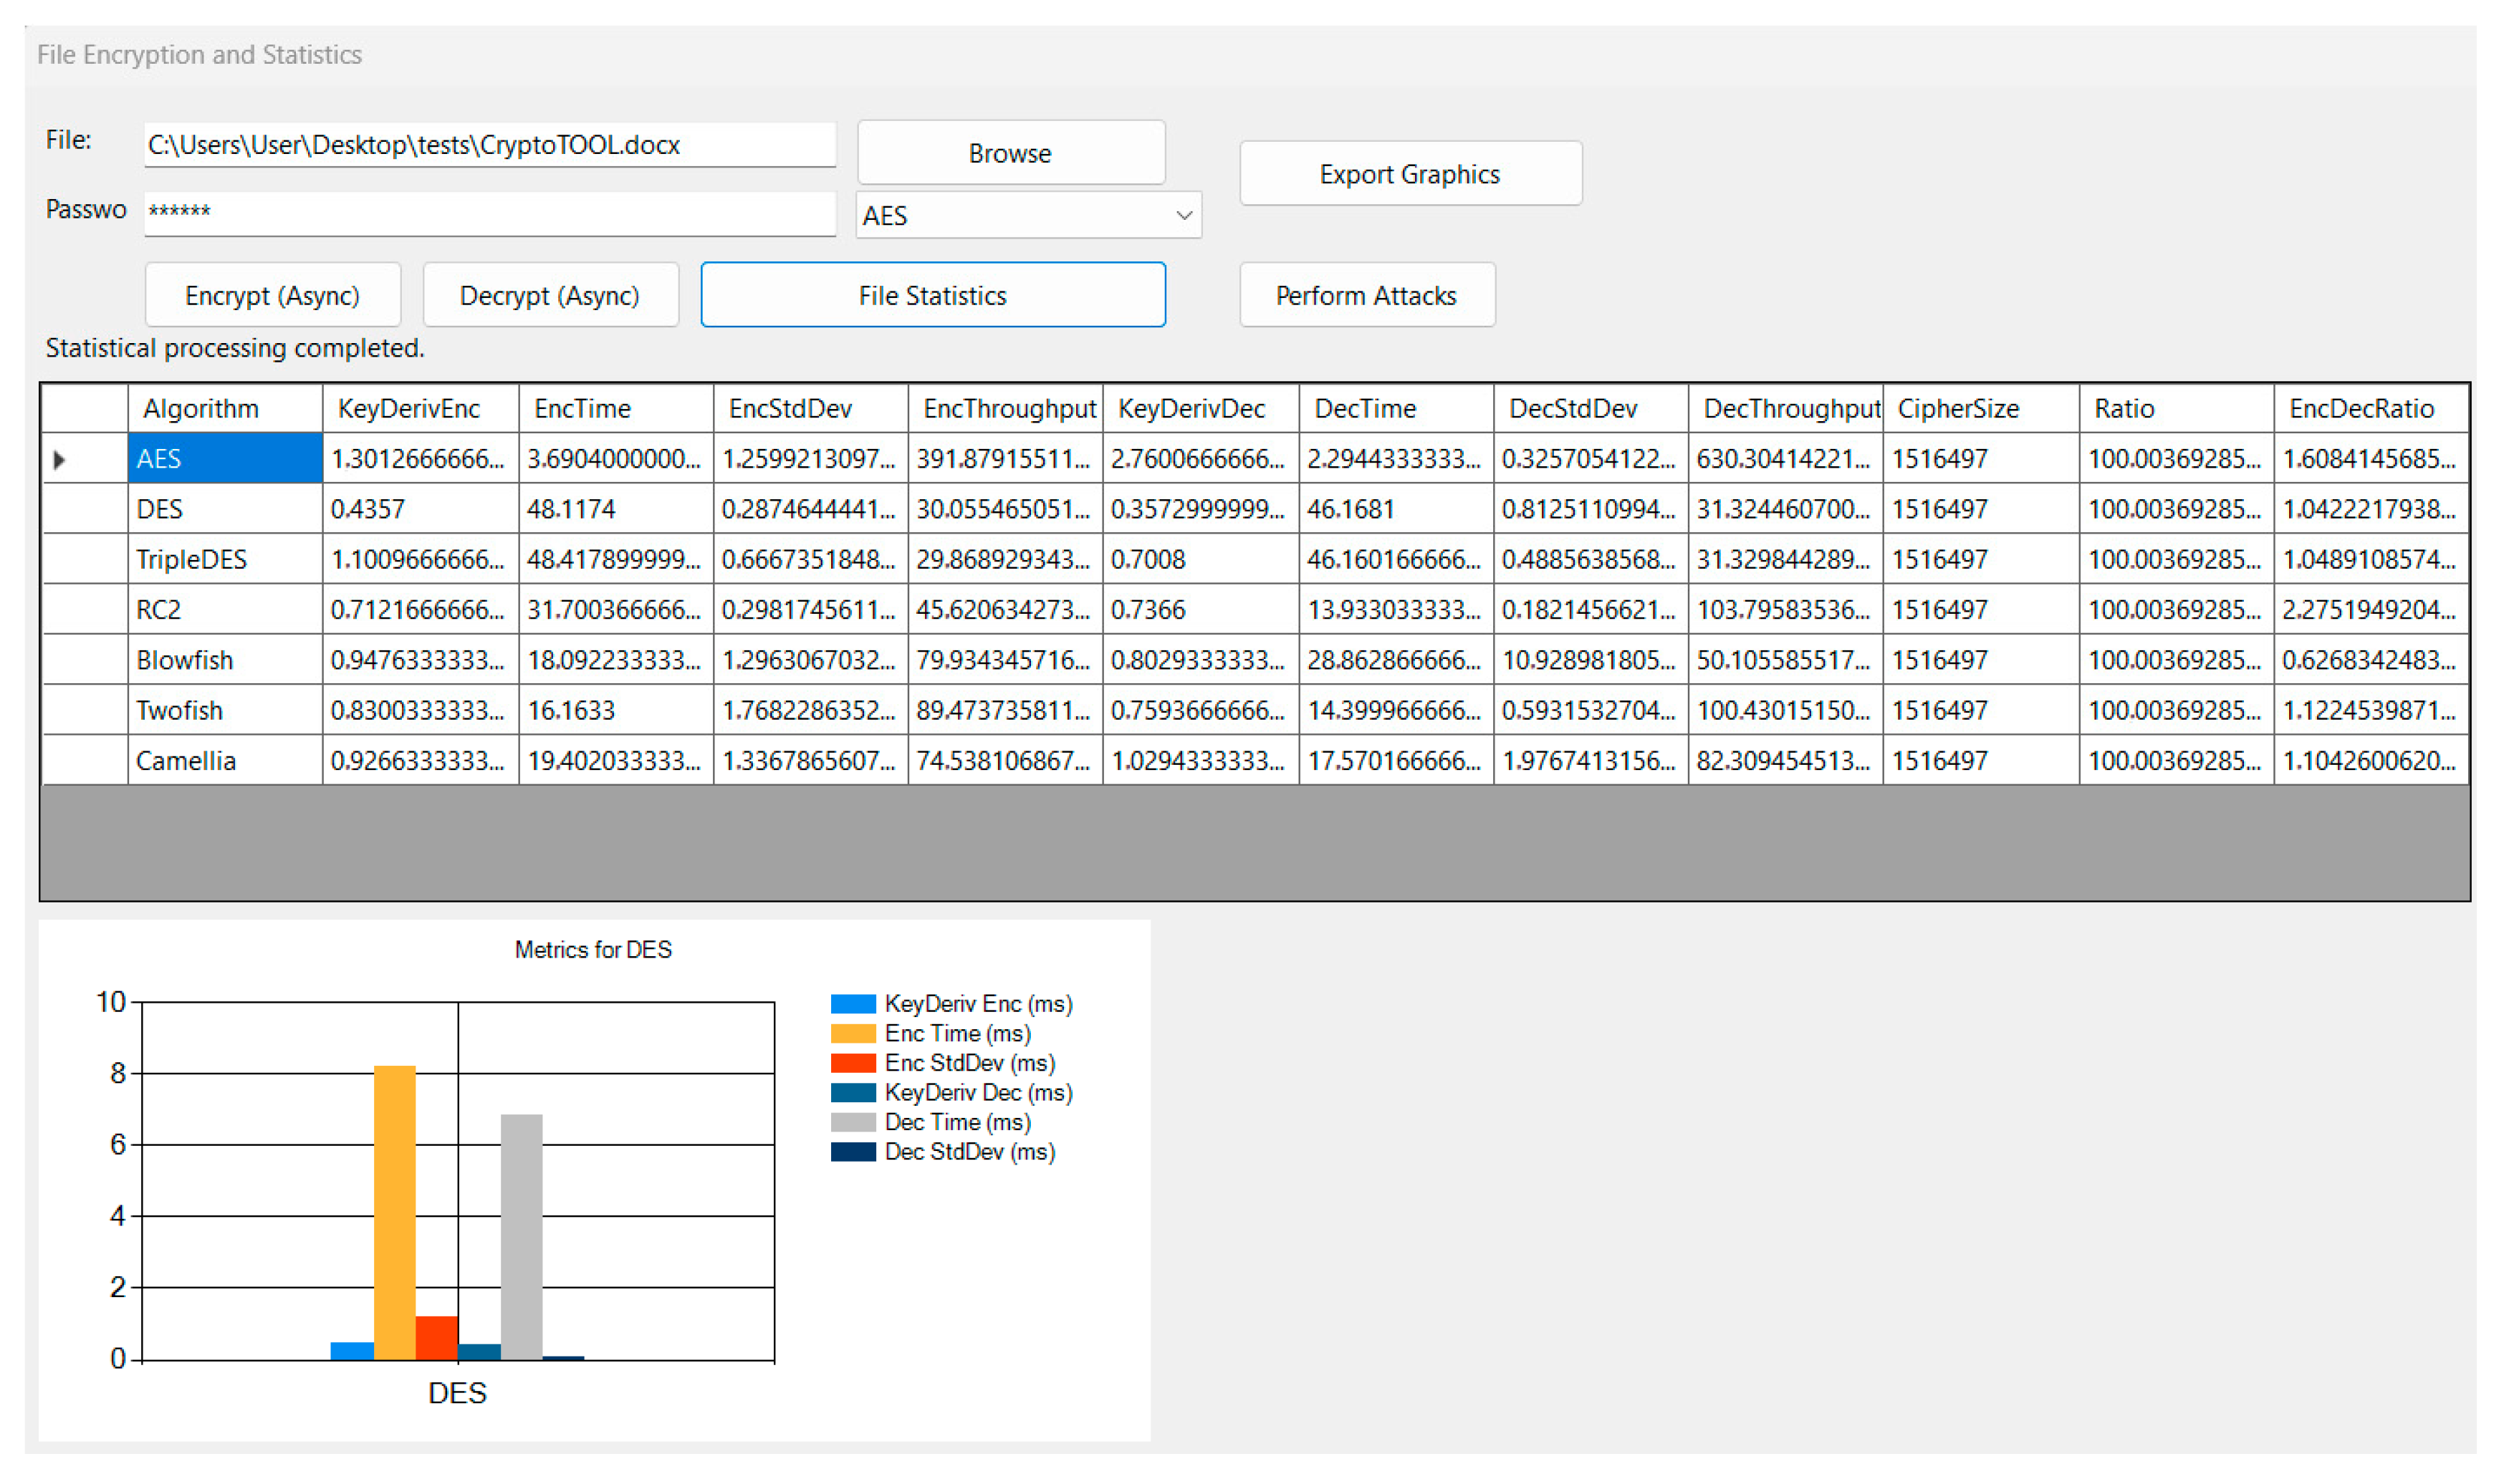The image size is (2504, 1484).
Task: Click the AES row selector arrow
Action: pyautogui.click(x=60, y=460)
